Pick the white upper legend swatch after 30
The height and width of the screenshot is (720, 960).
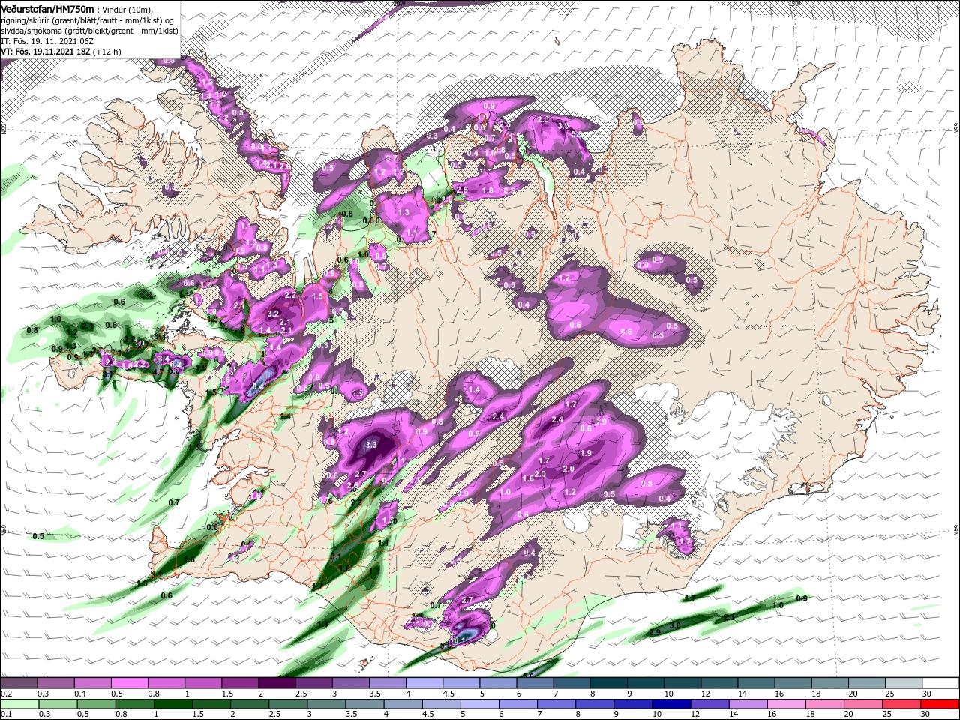(941, 684)
